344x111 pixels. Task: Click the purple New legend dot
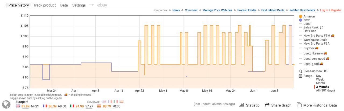[x=300, y=20]
